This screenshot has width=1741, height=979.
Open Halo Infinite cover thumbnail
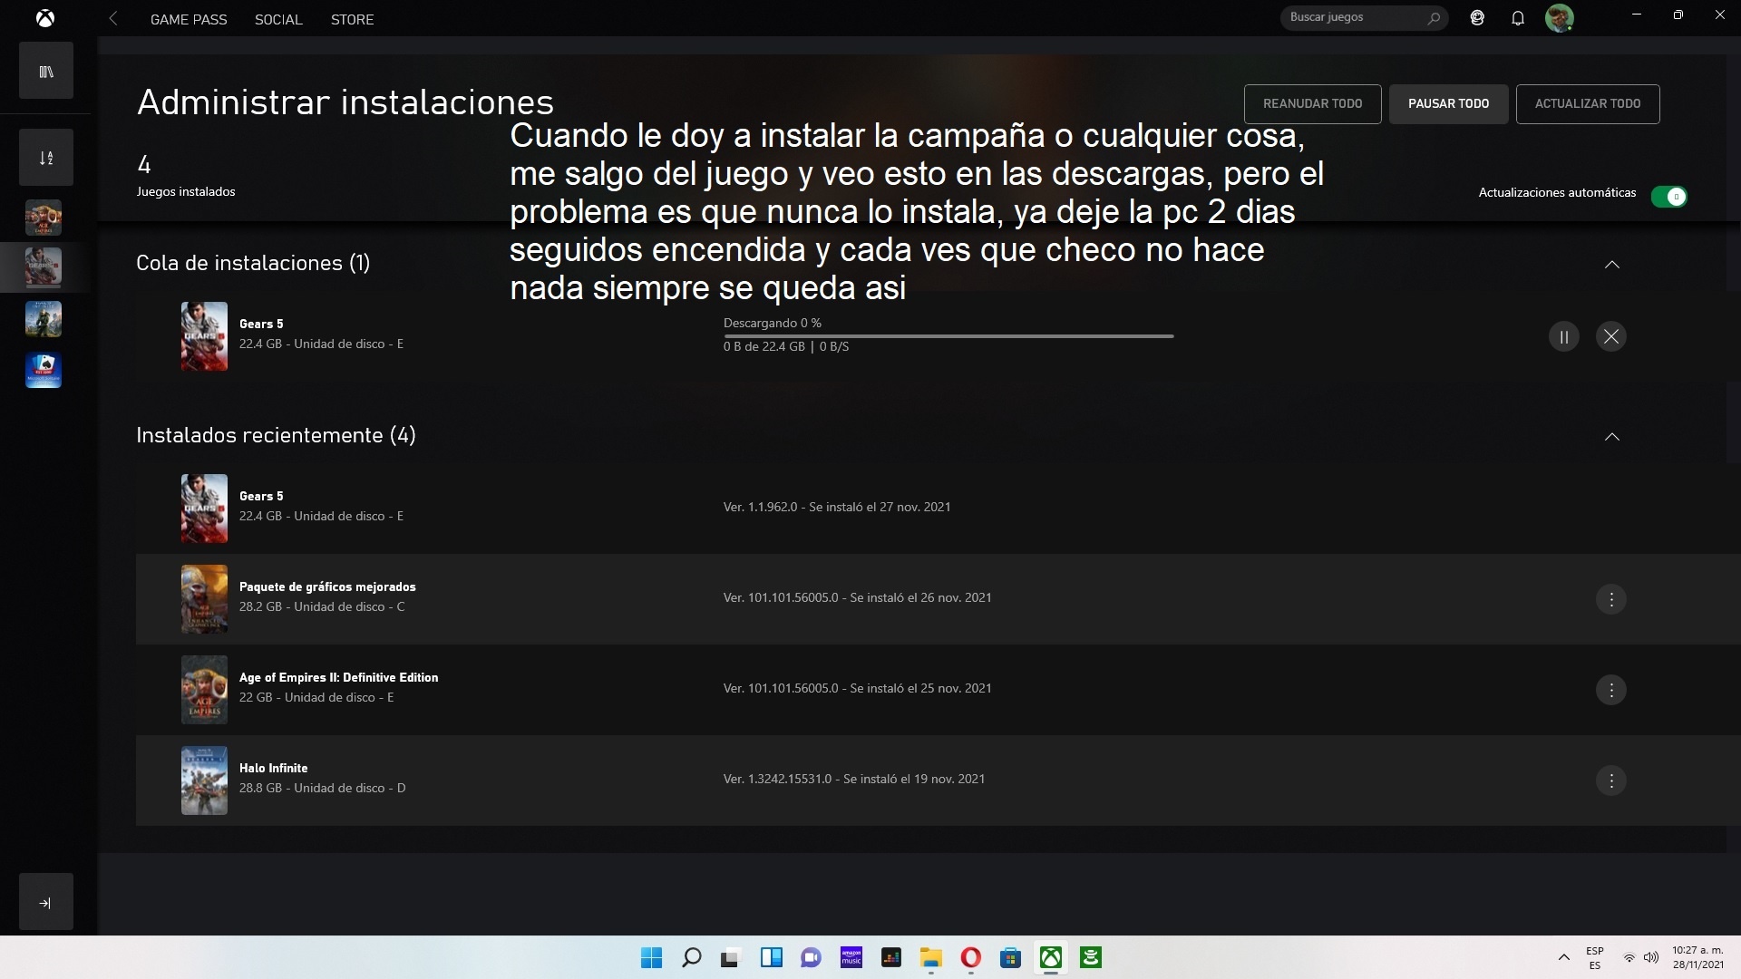[x=204, y=780]
